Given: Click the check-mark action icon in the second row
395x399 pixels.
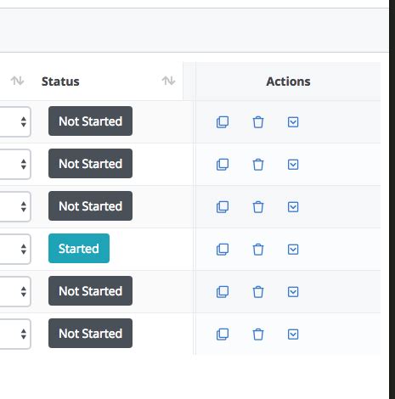Looking at the screenshot, I should [x=293, y=165].
